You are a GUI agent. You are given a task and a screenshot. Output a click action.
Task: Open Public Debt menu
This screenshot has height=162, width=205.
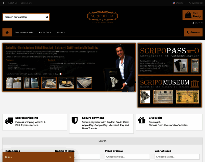[x=45, y=32]
